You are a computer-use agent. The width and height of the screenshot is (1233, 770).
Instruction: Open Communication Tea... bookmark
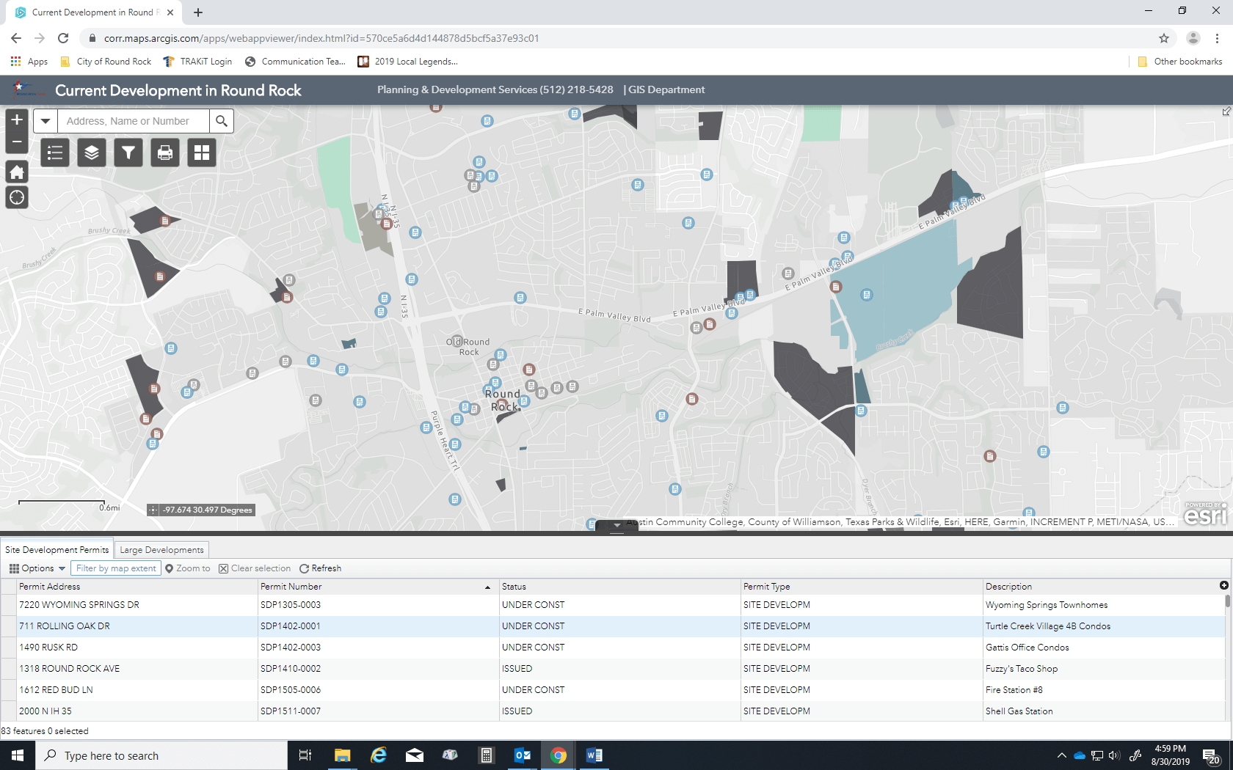[295, 62]
